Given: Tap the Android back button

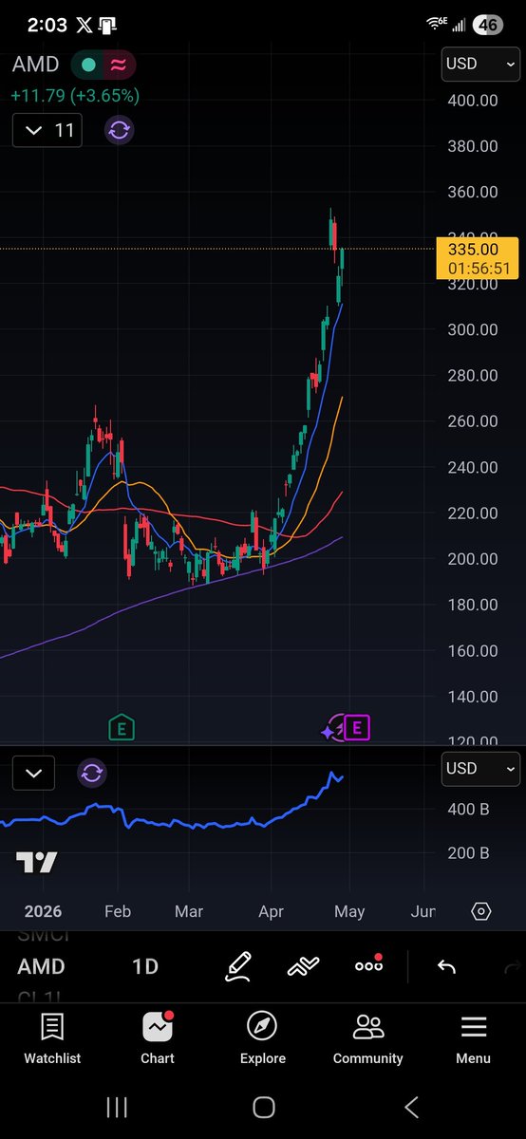Looking at the screenshot, I should (411, 1107).
